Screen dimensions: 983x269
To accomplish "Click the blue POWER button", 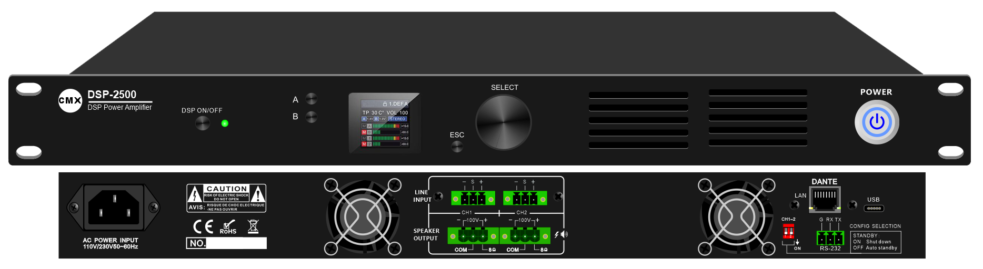I will pyautogui.click(x=877, y=122).
